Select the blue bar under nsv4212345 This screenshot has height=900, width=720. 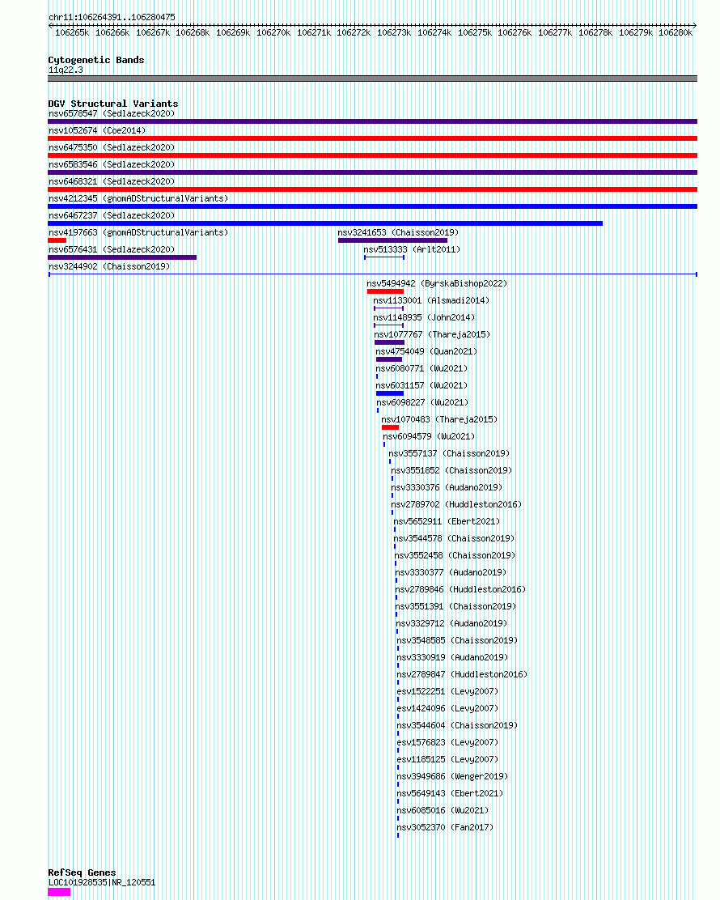[x=372, y=206]
